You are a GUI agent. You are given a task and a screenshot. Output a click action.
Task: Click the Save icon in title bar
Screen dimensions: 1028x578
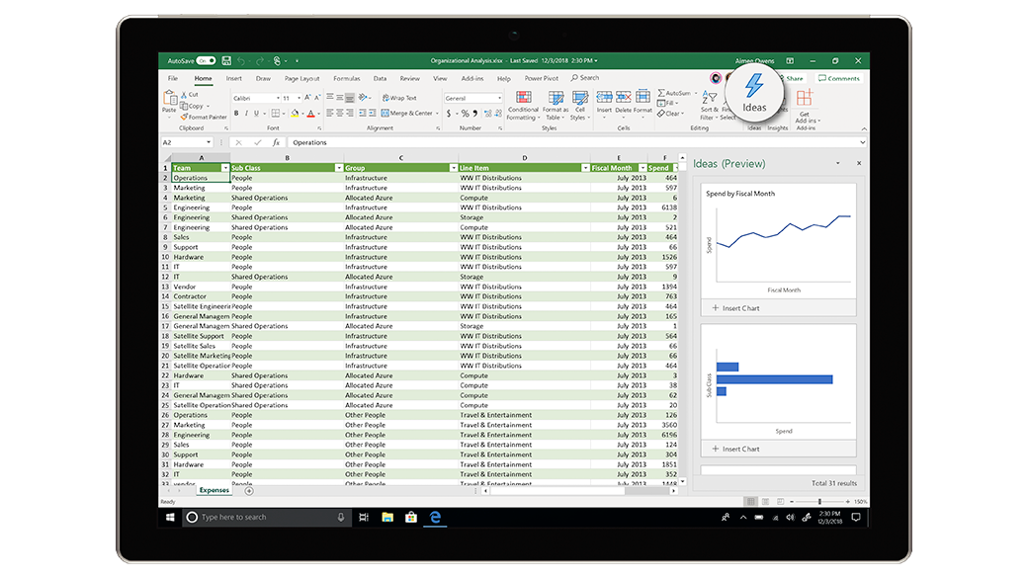point(226,61)
